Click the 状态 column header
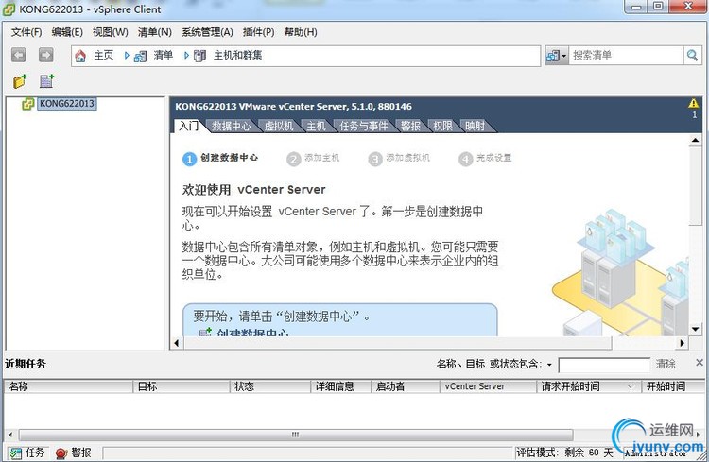The width and height of the screenshot is (709, 462). pyautogui.click(x=270, y=386)
